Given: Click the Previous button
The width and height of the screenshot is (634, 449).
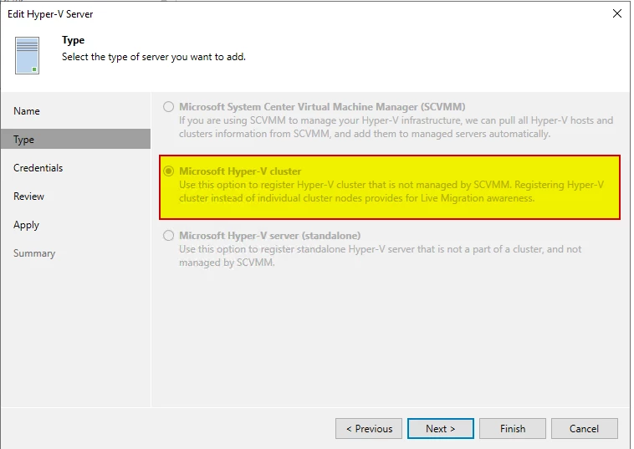Looking at the screenshot, I should pos(369,428).
